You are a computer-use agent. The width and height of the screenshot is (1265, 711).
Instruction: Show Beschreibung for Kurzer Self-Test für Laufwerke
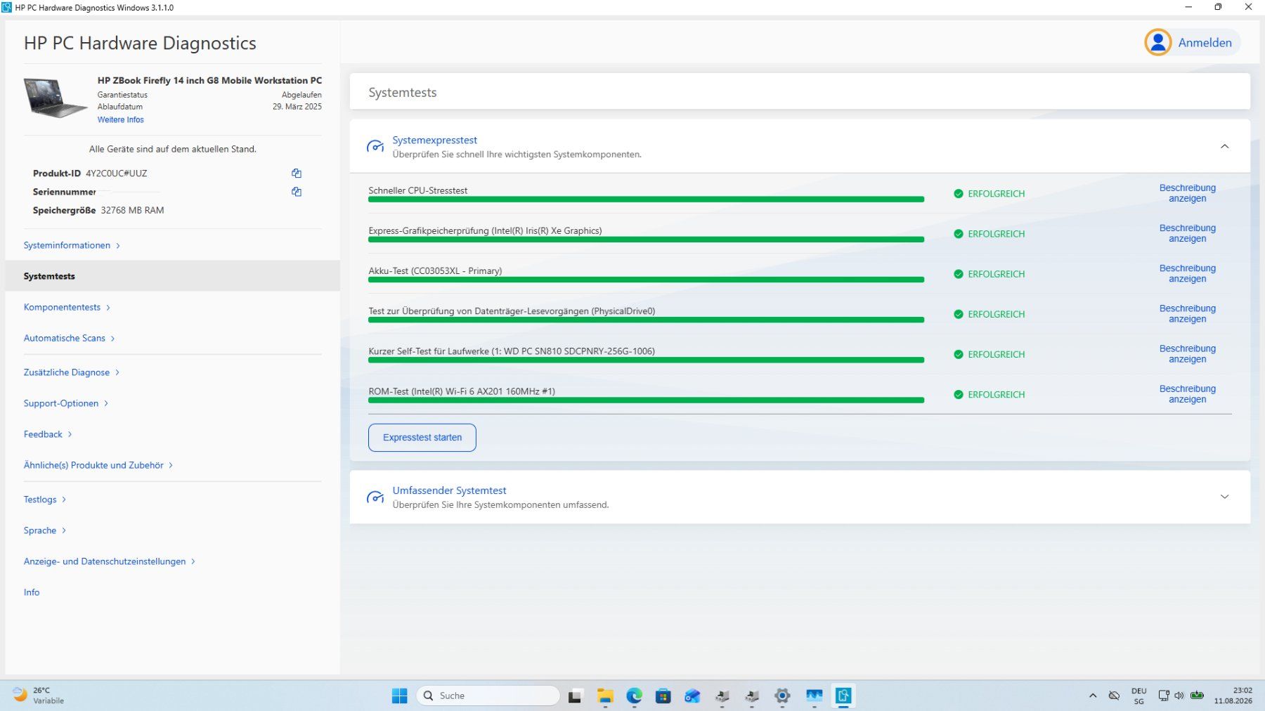tap(1187, 353)
